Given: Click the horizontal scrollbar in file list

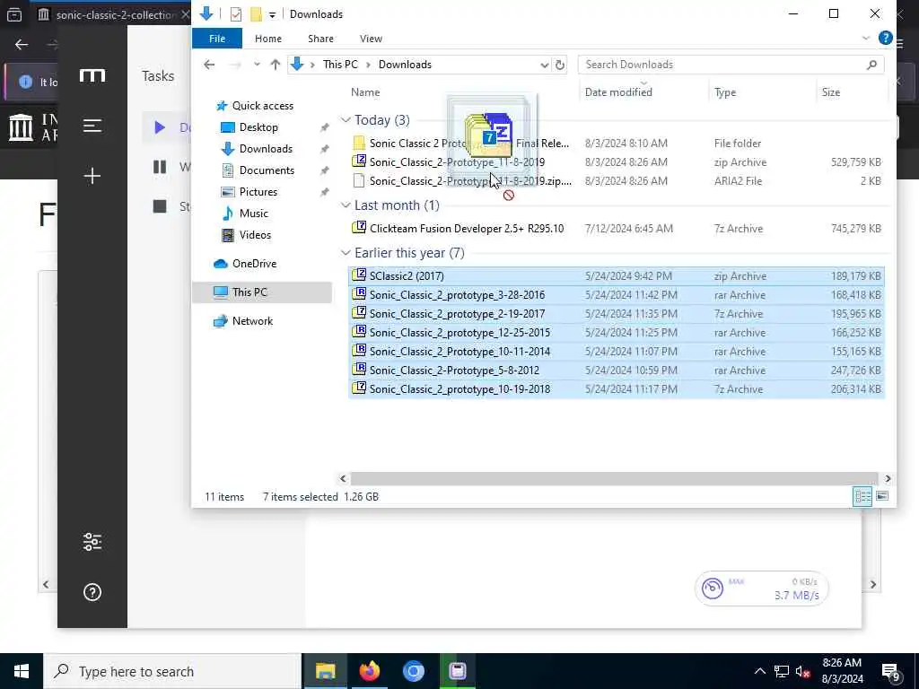Looking at the screenshot, I should pyautogui.click(x=614, y=479).
